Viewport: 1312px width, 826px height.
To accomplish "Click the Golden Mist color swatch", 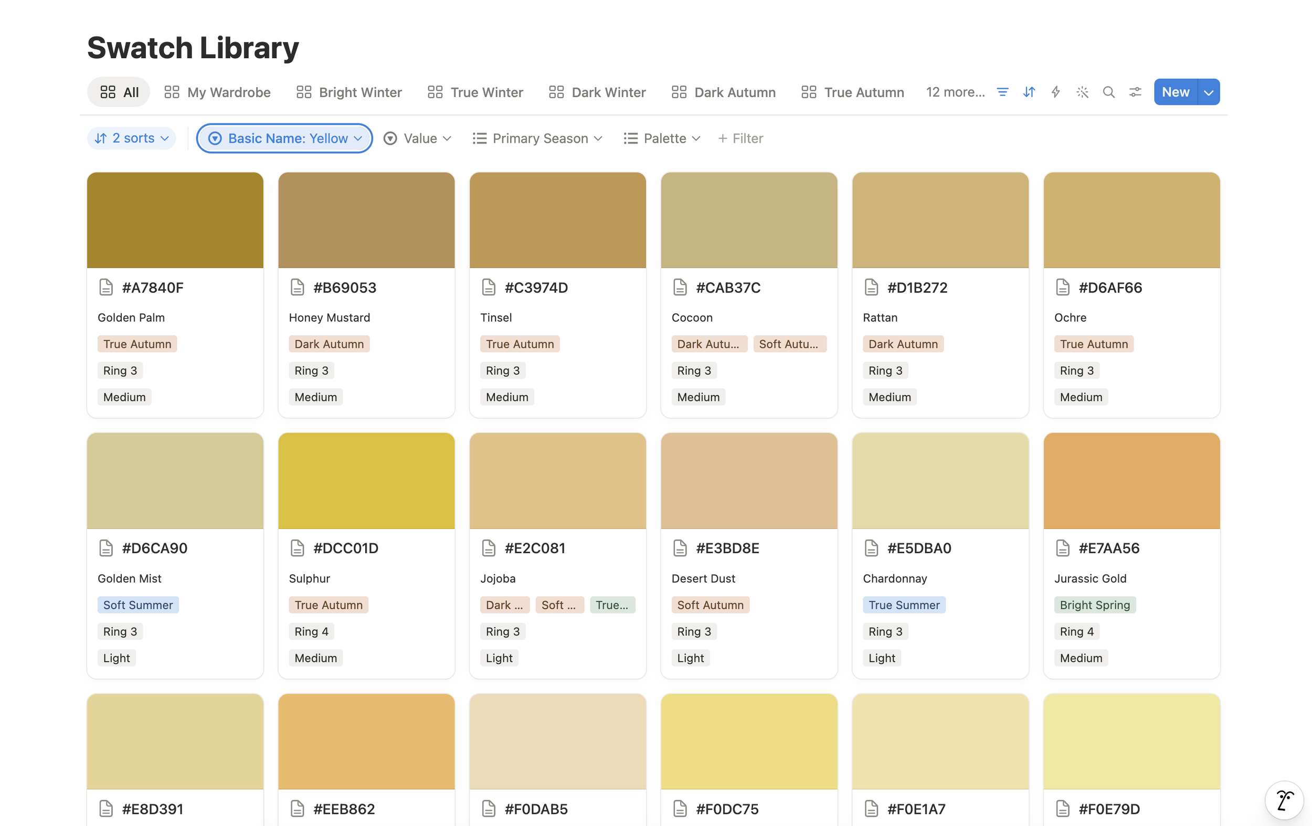I will click(175, 481).
